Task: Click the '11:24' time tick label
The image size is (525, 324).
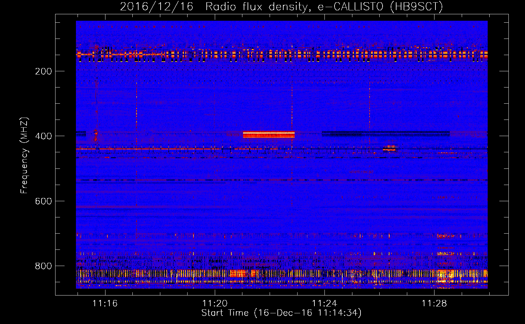Action: [x=324, y=303]
